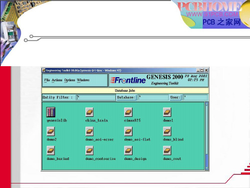Select the demo_design job icon
The width and height of the screenshot is (250, 188).
pos(128,150)
